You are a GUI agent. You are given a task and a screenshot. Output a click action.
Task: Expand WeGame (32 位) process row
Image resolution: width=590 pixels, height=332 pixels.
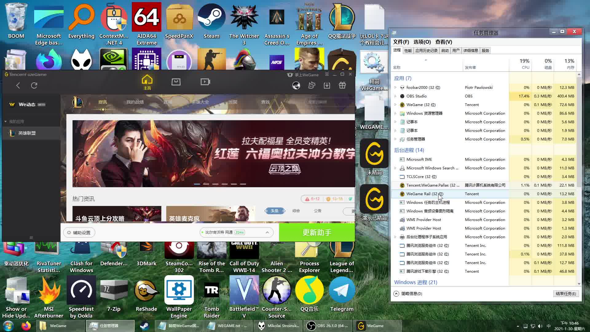tap(395, 105)
